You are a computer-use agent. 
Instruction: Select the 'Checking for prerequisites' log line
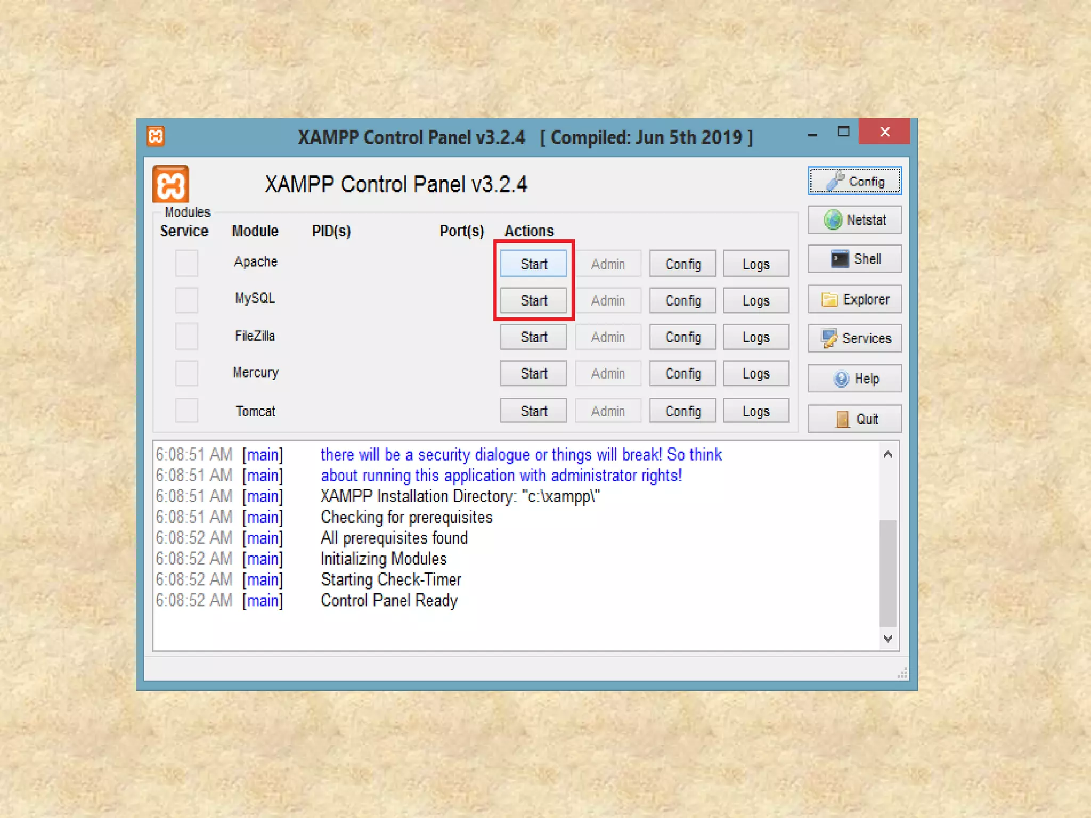[x=406, y=517]
